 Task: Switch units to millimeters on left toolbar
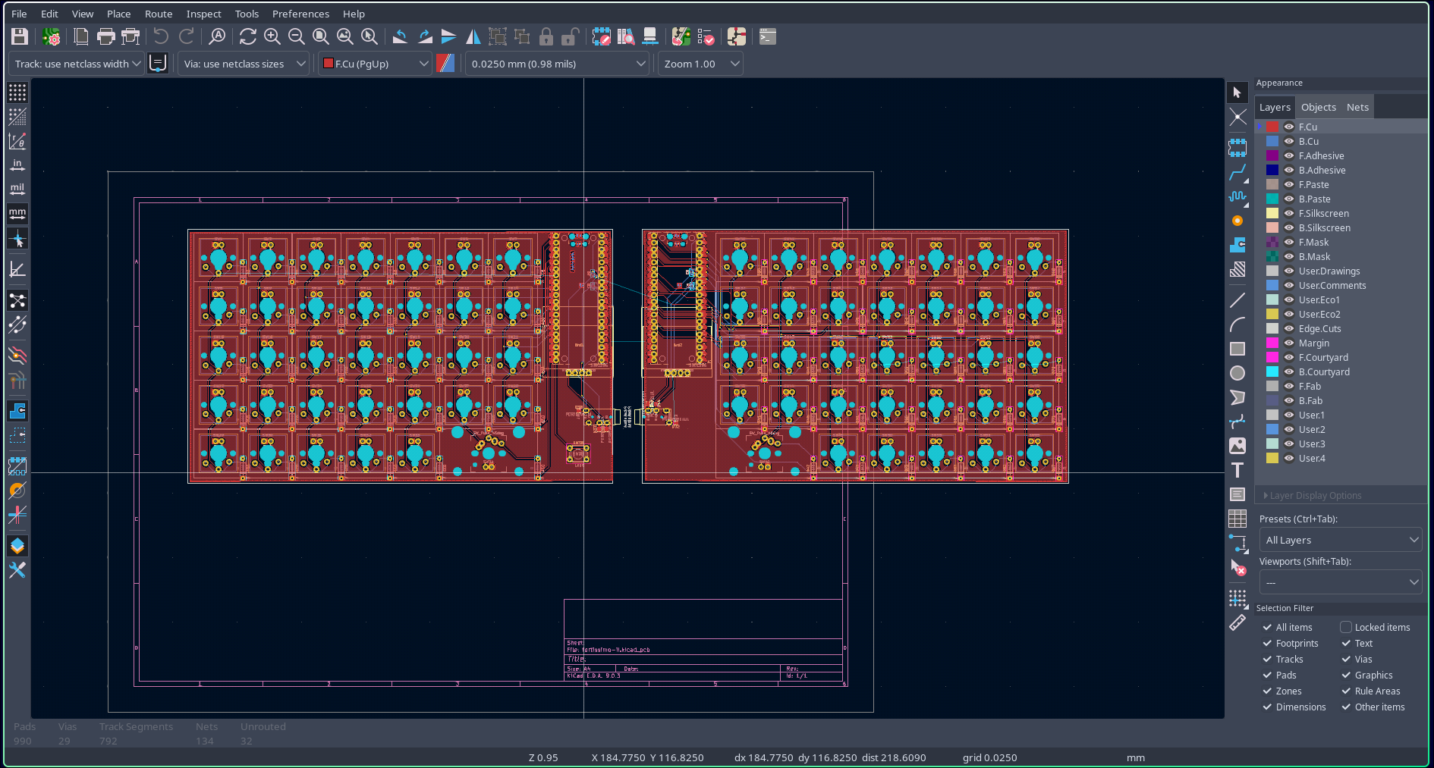point(17,214)
